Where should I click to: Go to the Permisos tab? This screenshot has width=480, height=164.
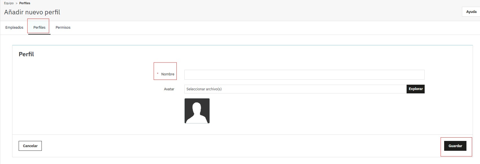point(63,28)
